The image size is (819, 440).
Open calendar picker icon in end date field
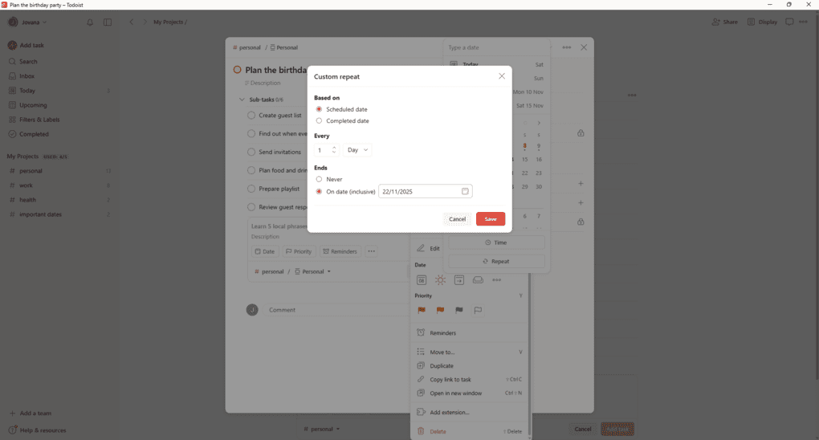pyautogui.click(x=465, y=191)
